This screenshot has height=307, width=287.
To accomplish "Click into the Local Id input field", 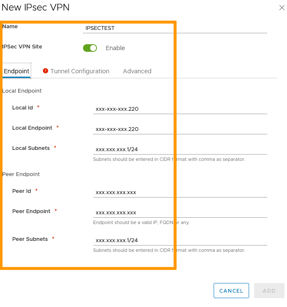I will coord(180,109).
